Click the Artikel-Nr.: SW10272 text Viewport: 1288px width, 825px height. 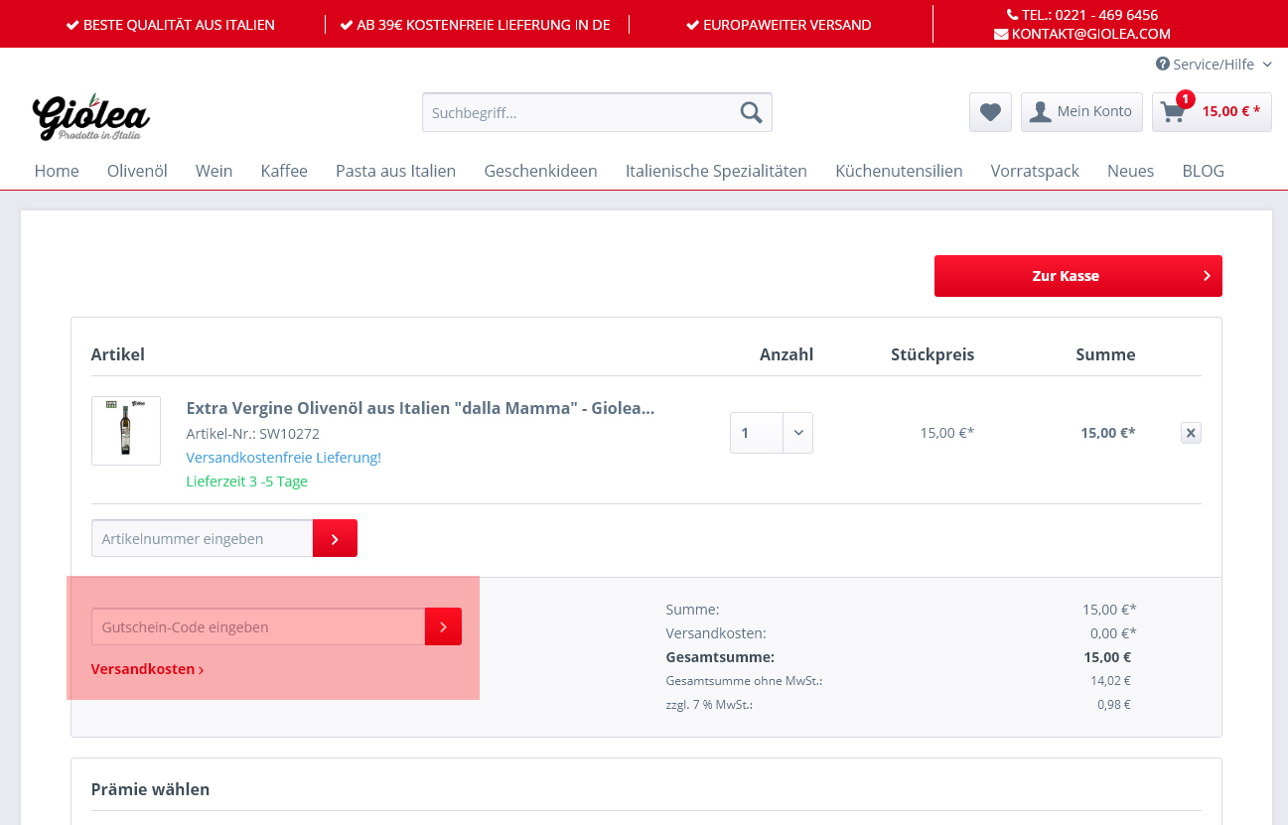[253, 434]
